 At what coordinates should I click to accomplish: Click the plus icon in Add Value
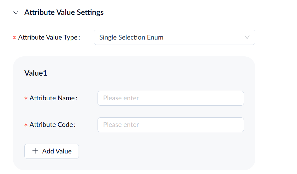pyautogui.click(x=35, y=151)
